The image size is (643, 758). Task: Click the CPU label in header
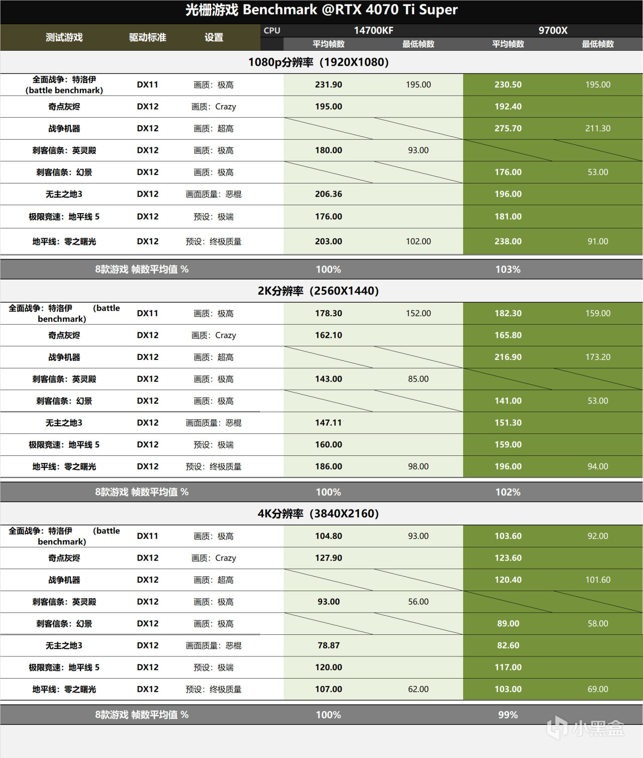coord(272,30)
